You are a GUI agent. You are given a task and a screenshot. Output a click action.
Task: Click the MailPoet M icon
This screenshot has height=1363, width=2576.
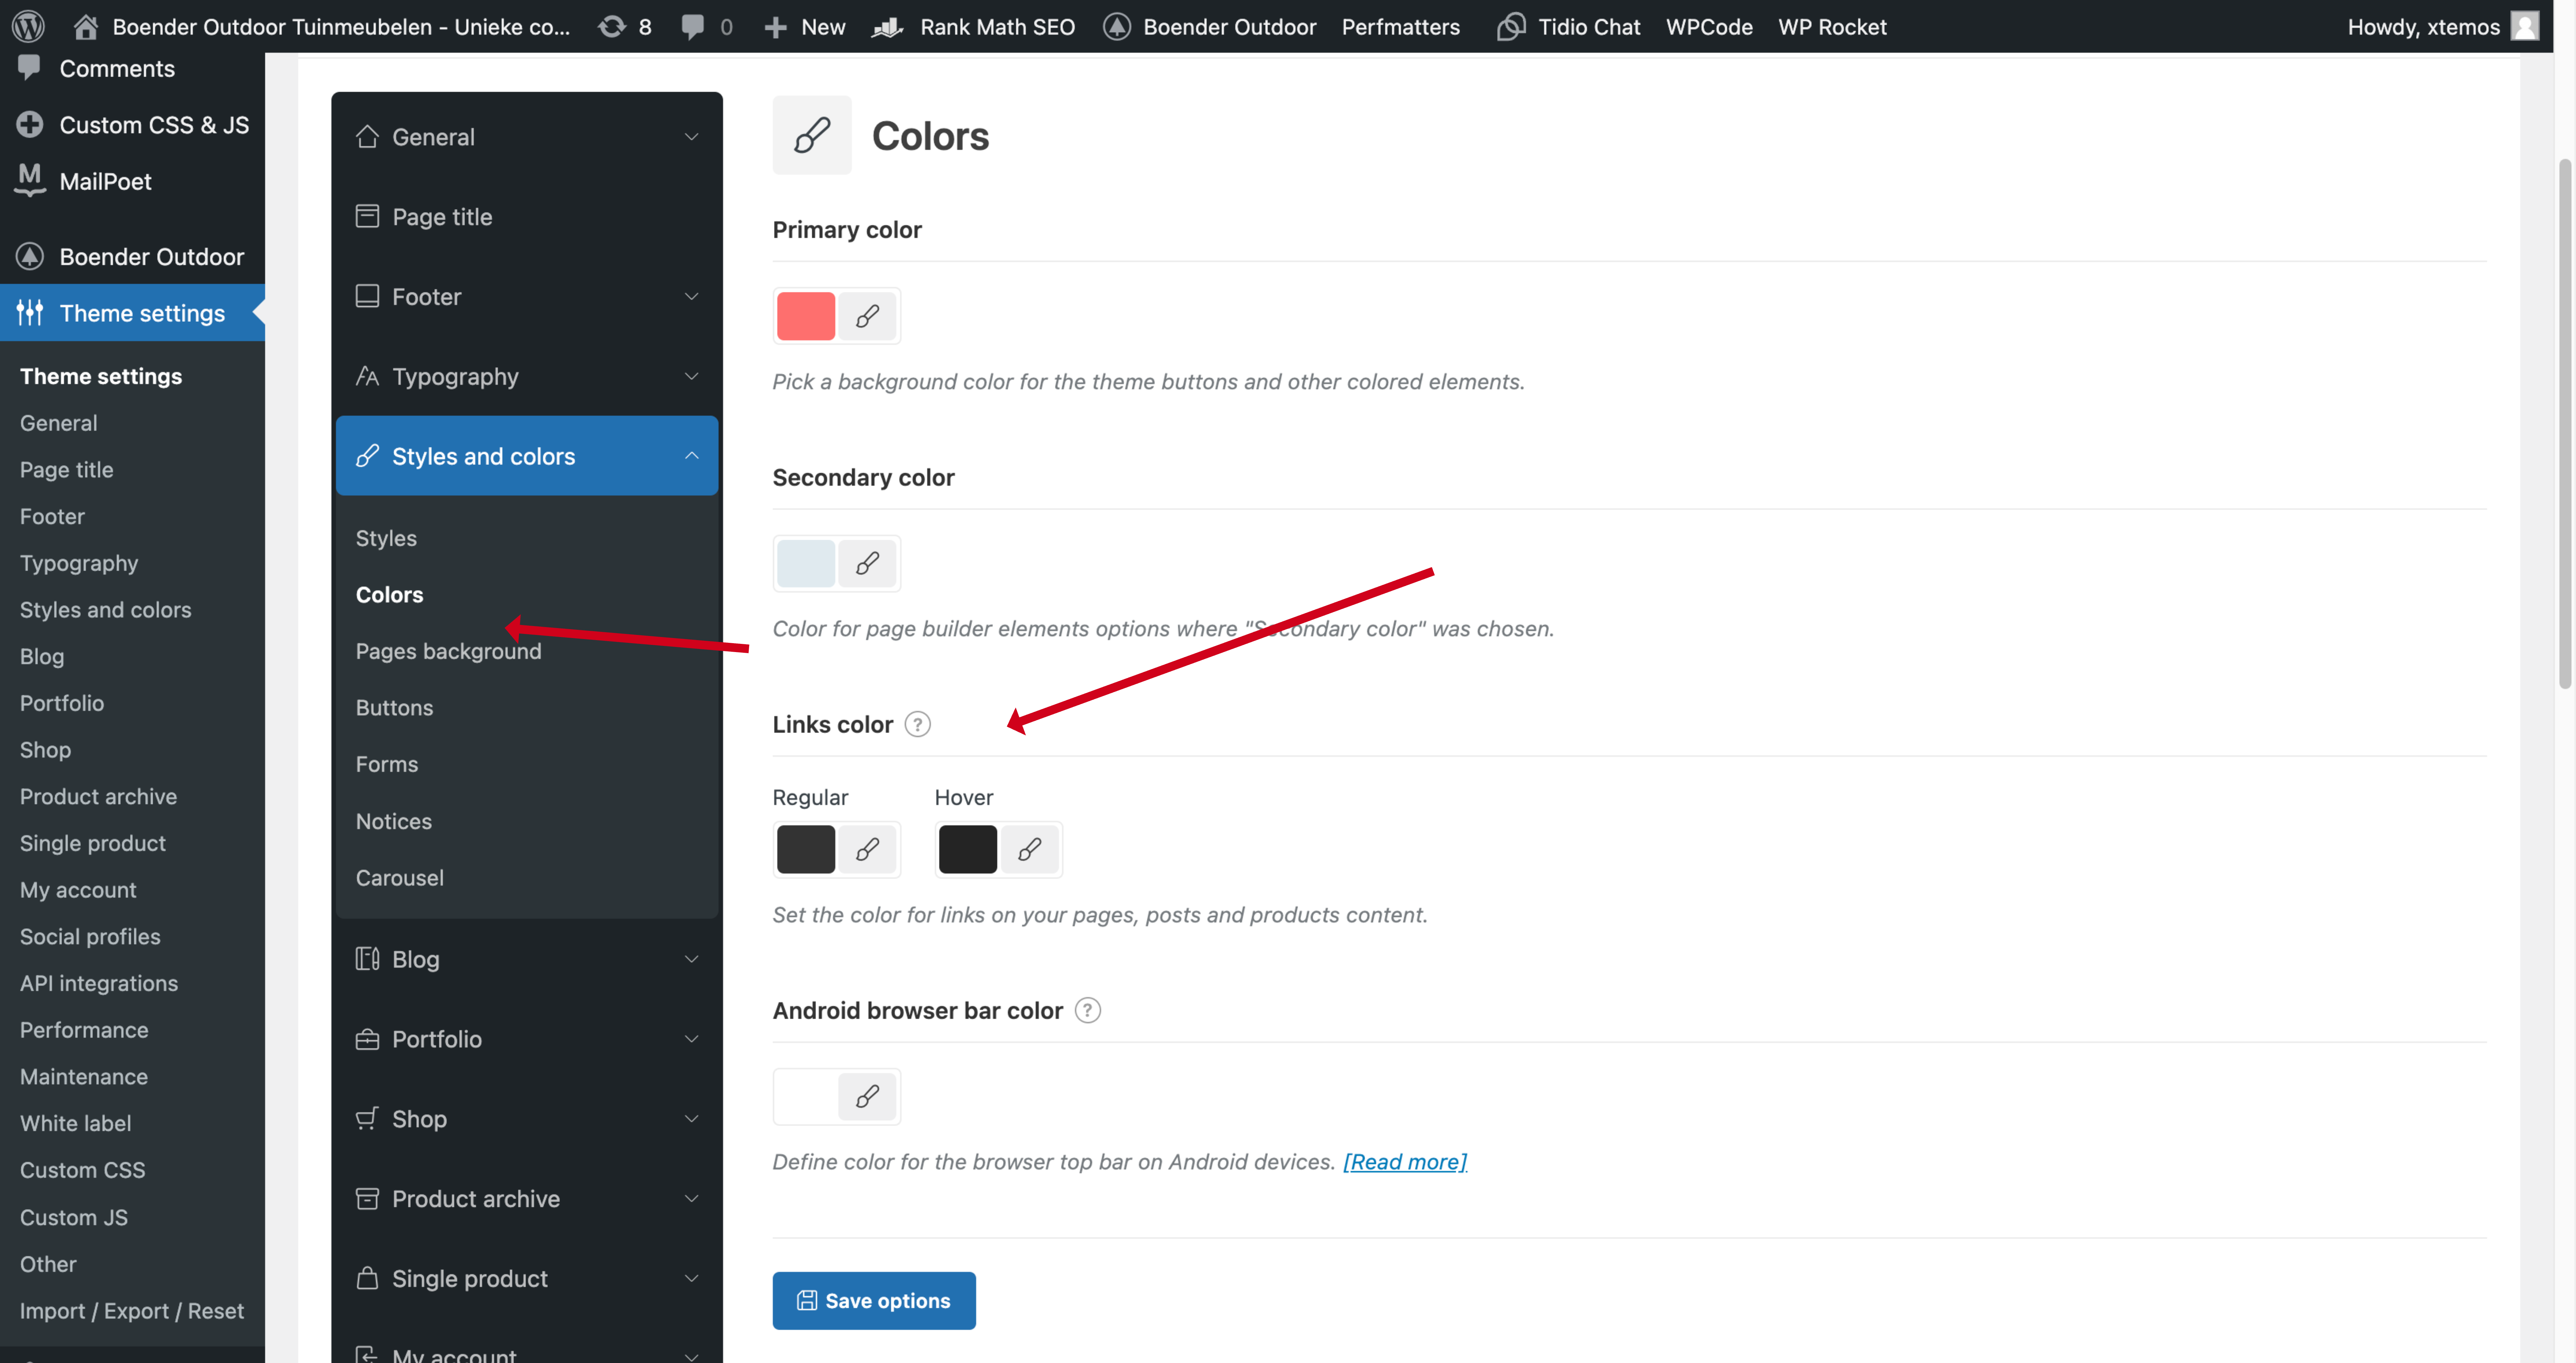click(30, 180)
